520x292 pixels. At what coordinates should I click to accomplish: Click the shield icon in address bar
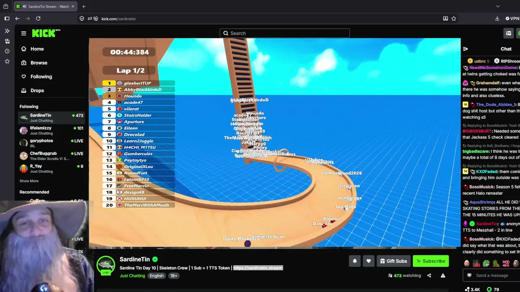tap(82, 19)
